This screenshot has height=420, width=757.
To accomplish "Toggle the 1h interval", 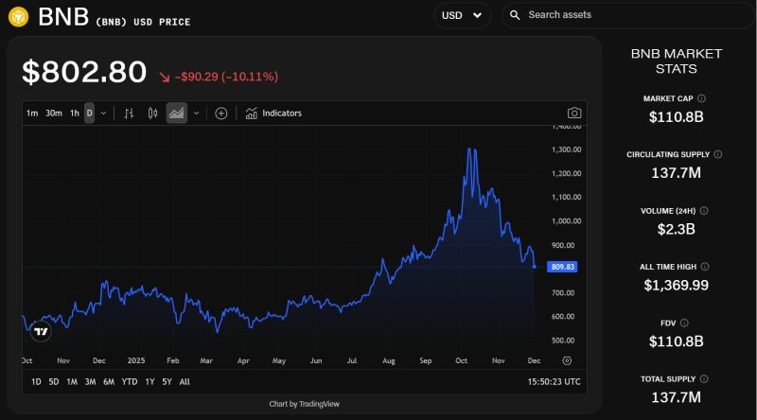I will click(x=74, y=114).
